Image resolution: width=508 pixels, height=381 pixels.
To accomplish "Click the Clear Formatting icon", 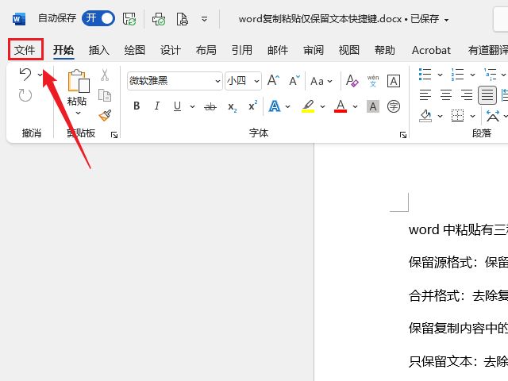I will click(352, 80).
